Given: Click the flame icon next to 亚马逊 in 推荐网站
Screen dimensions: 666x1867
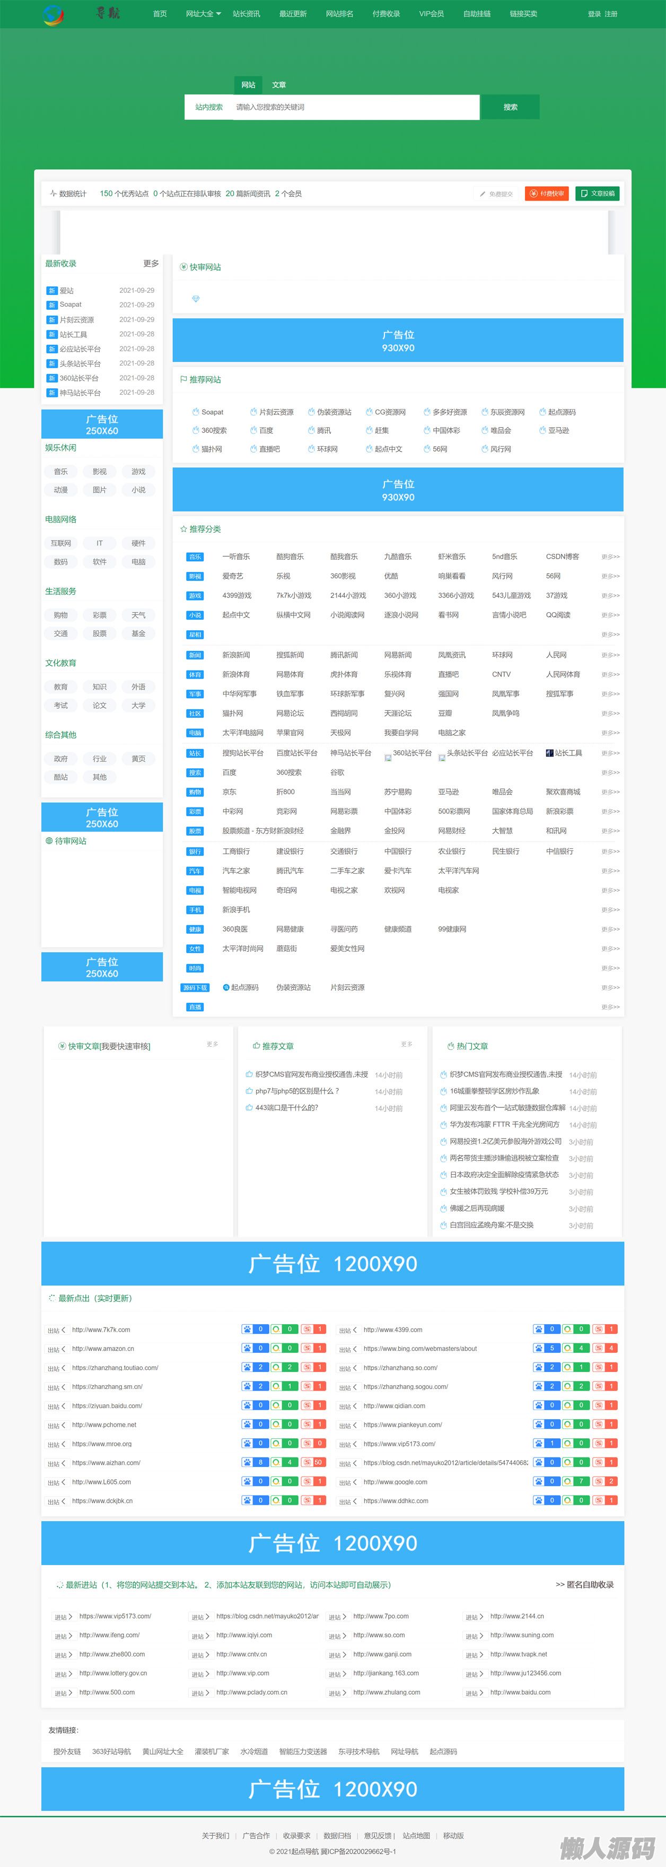Looking at the screenshot, I should click(542, 430).
